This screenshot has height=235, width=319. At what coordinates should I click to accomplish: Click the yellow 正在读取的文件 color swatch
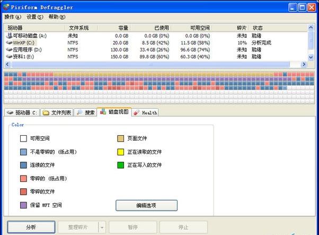[x=120, y=152]
